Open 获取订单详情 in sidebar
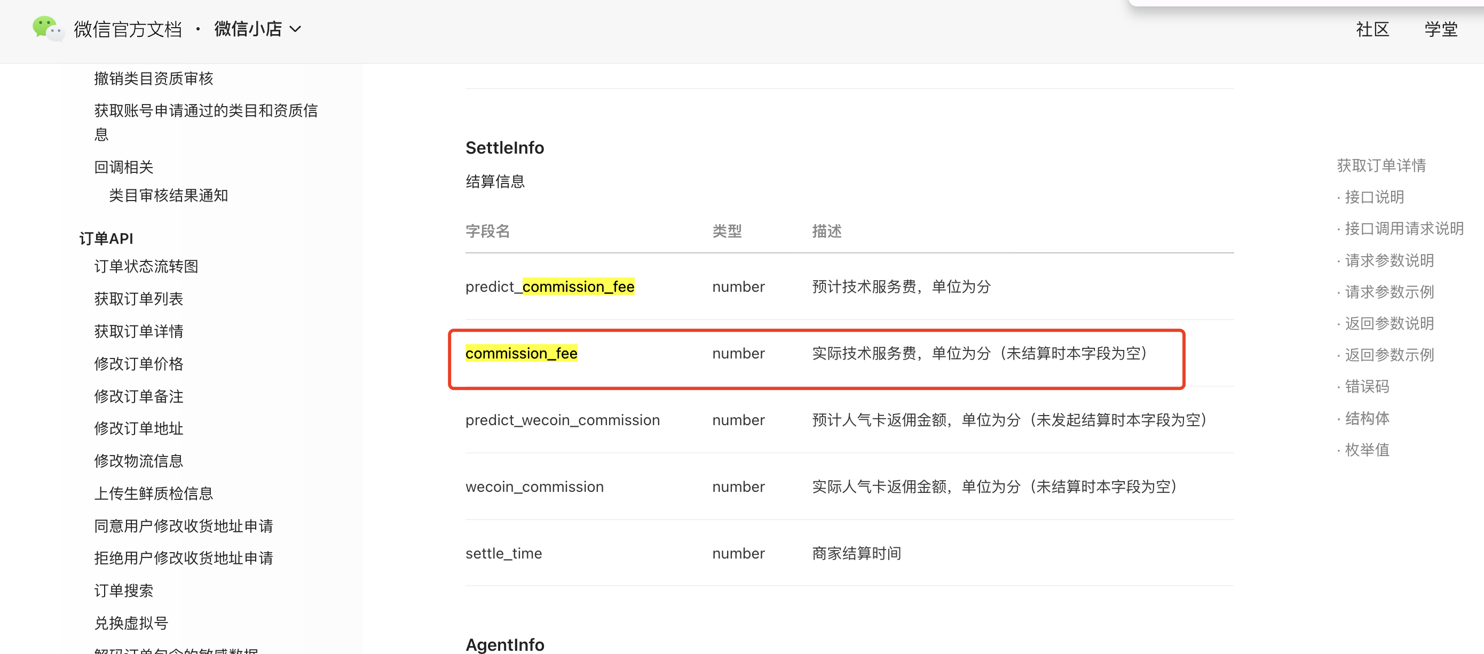1484x654 pixels. 138,331
